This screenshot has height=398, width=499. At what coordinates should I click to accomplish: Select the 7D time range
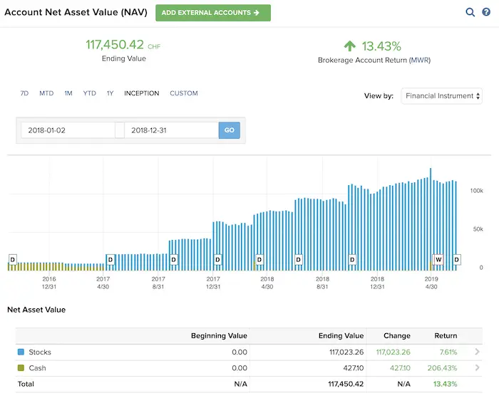point(24,93)
